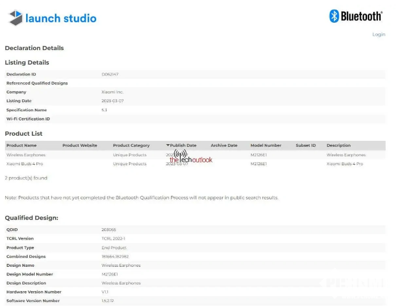Sort by the Publish Date column arrow
This screenshot has width=396, height=306.
[168, 145]
